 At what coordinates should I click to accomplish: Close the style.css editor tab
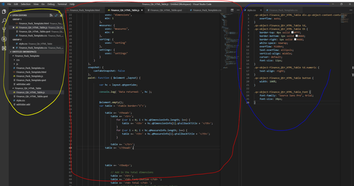(261, 10)
